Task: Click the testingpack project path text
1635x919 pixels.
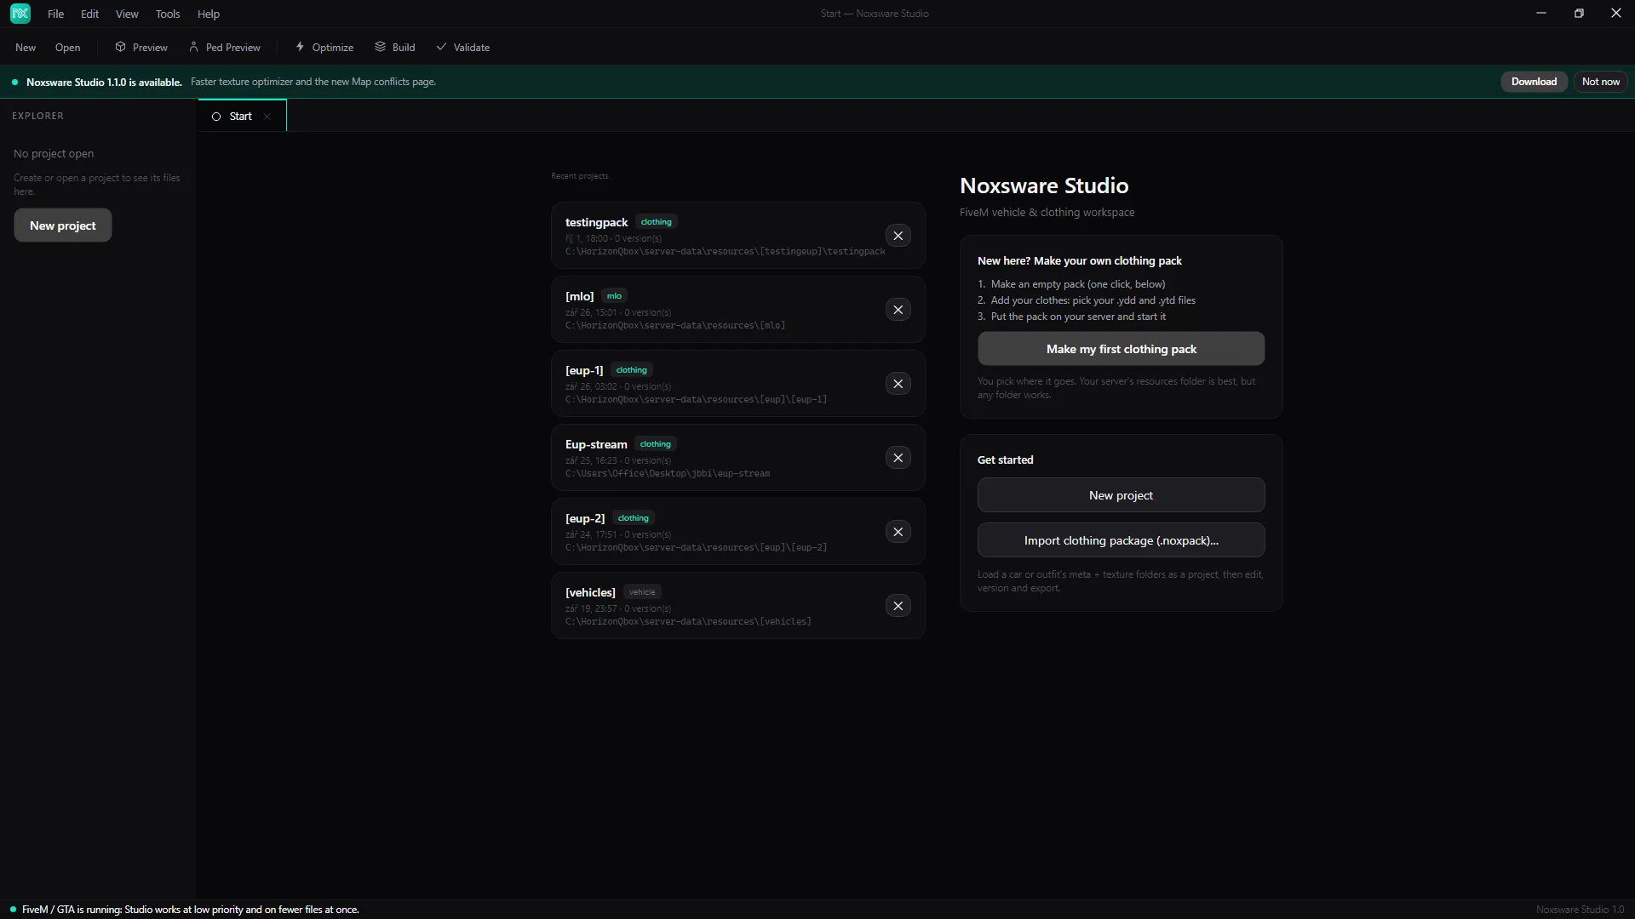Action: 725,252
